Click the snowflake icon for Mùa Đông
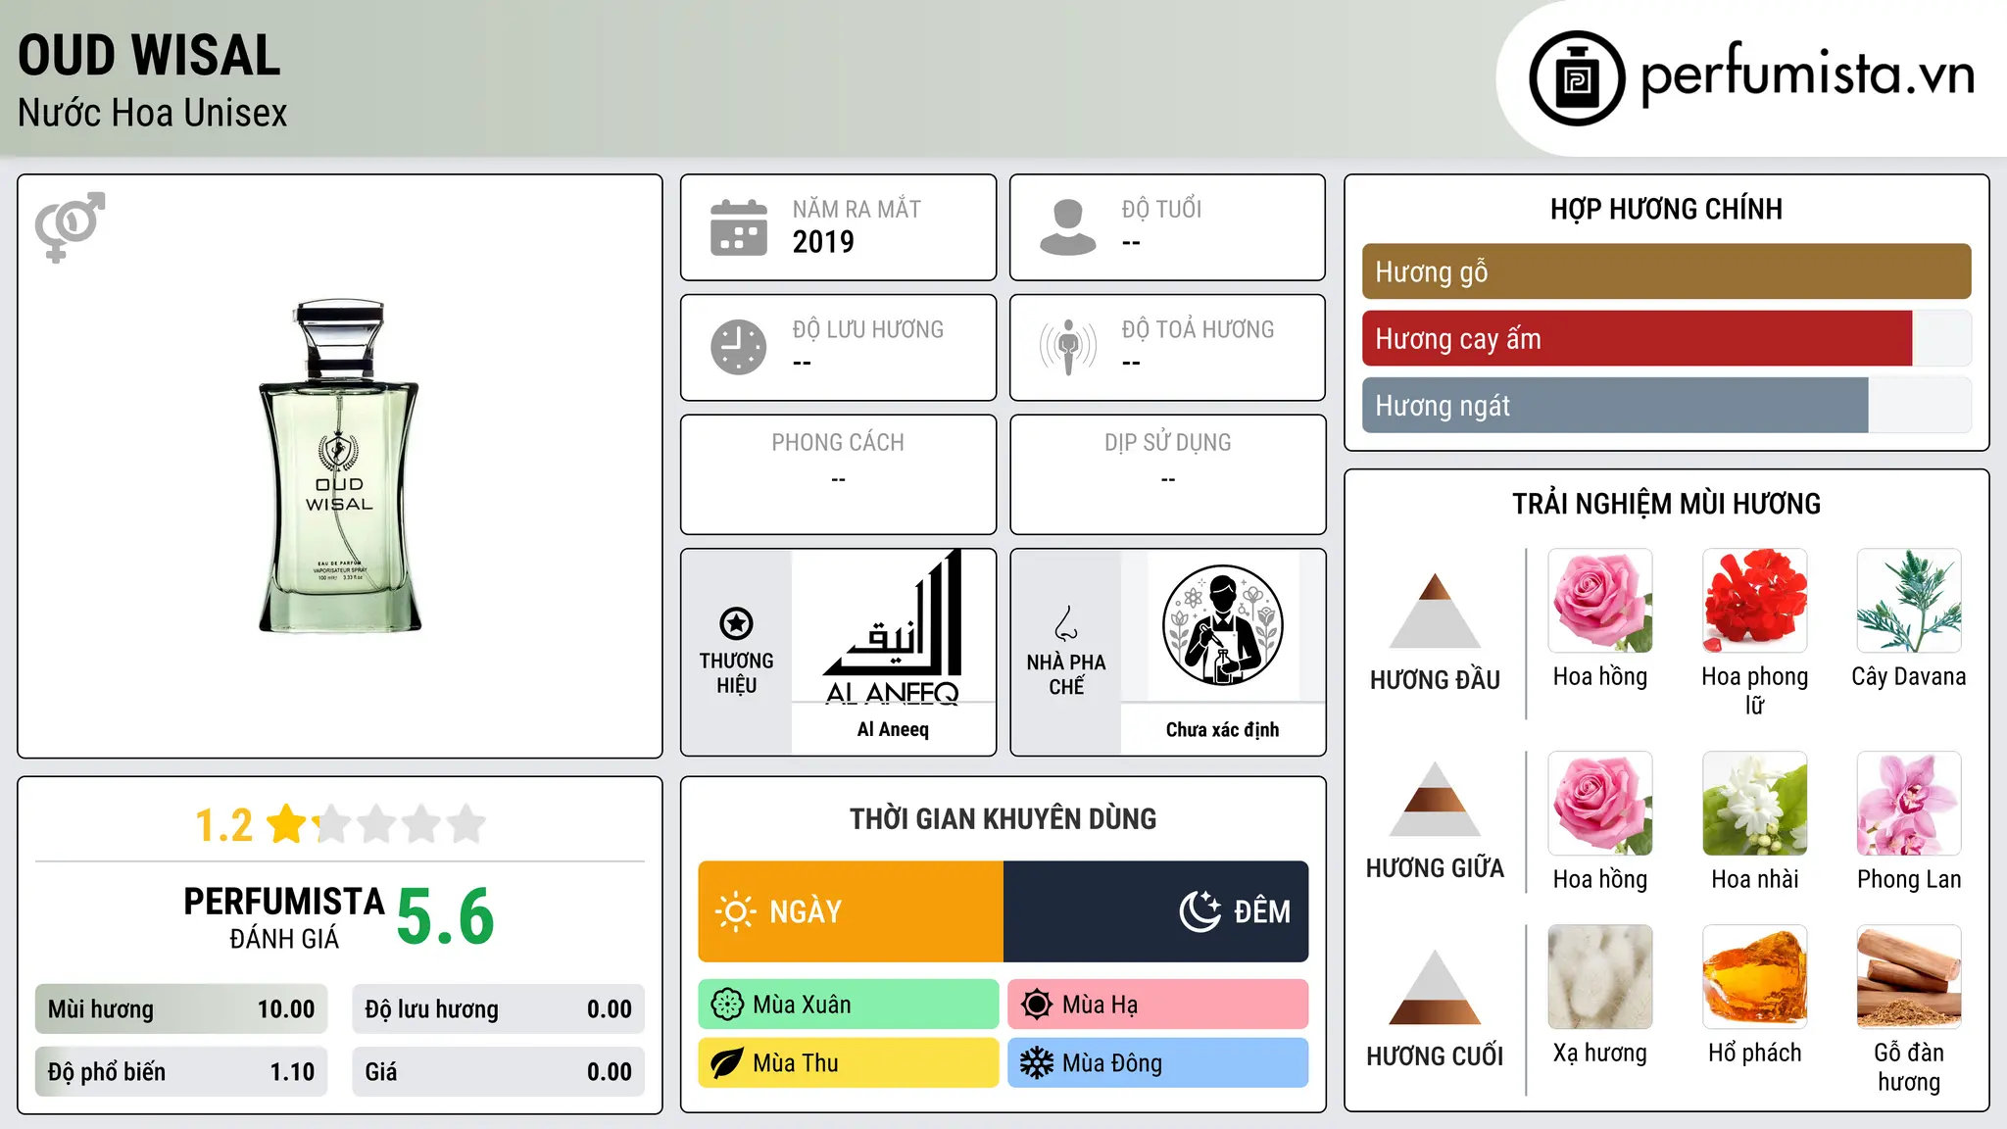This screenshot has height=1129, width=2007. coord(1037,1063)
